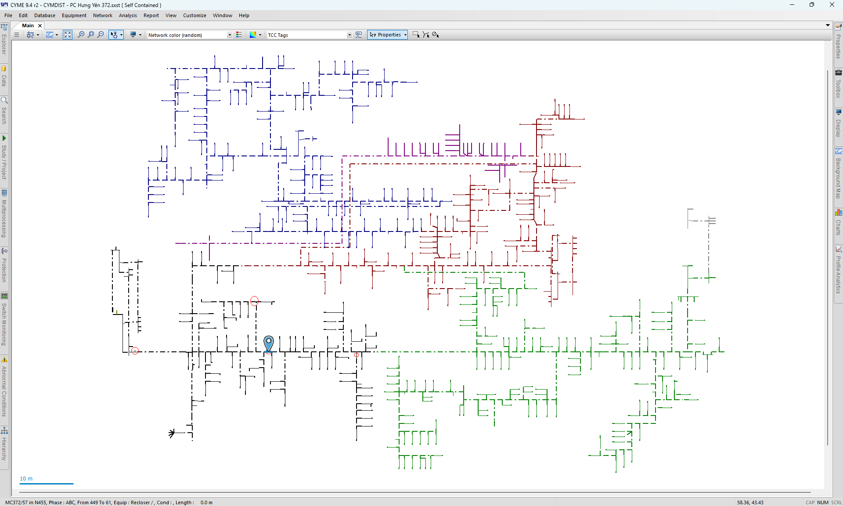
Task: Open the Analysis menu
Action: tap(128, 15)
